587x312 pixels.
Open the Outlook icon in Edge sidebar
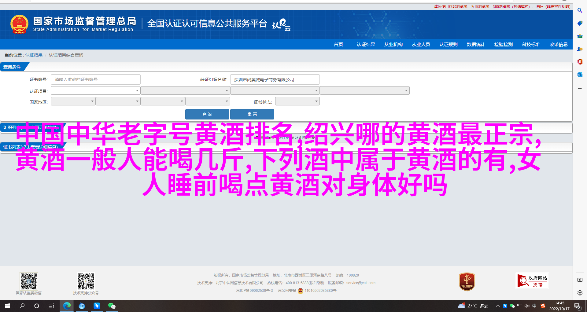(x=580, y=75)
